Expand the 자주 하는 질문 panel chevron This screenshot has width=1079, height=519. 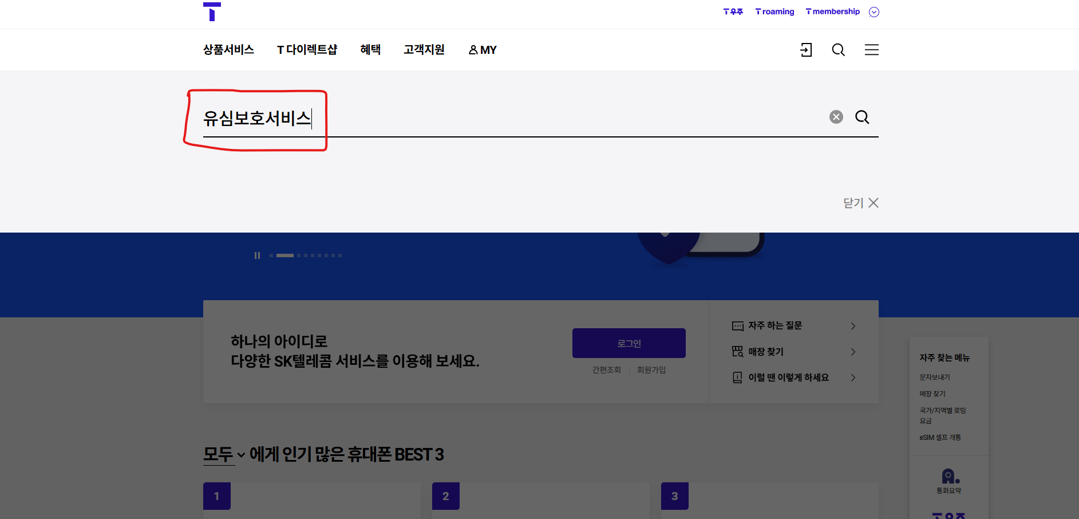853,325
